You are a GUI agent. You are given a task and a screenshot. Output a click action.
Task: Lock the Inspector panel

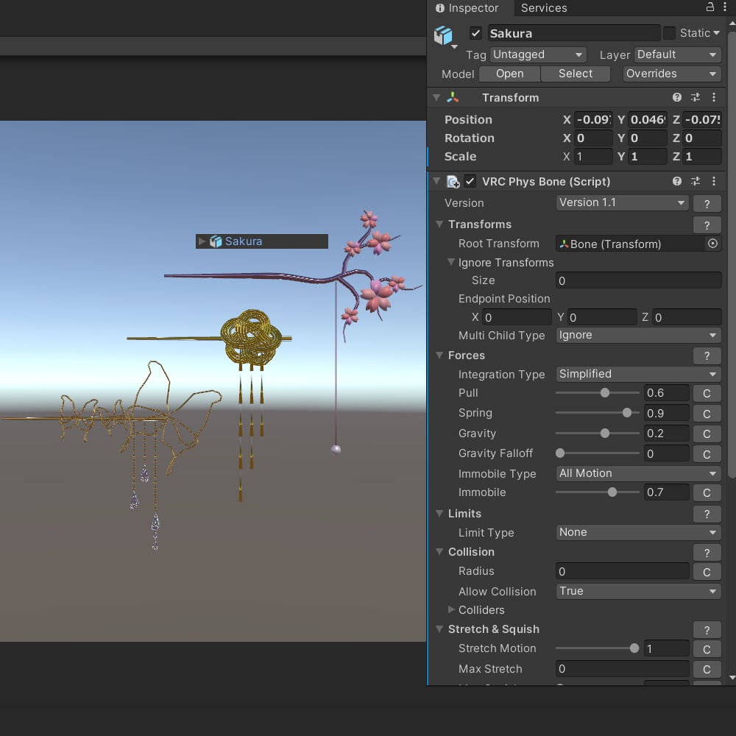pyautogui.click(x=709, y=5)
